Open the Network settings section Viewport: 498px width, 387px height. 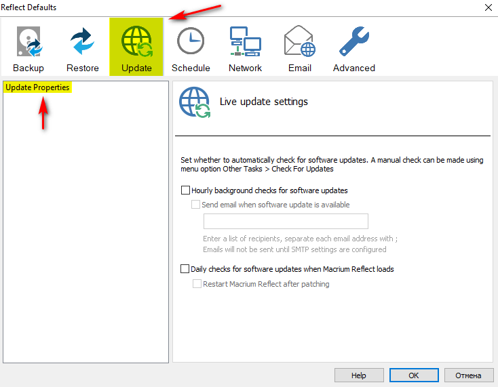tap(245, 47)
